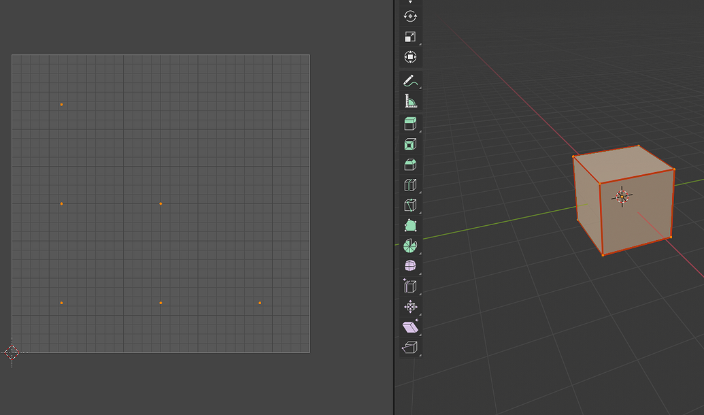Select the Smooth vertex tool
Viewport: 704px width, 415px height.
tap(410, 265)
